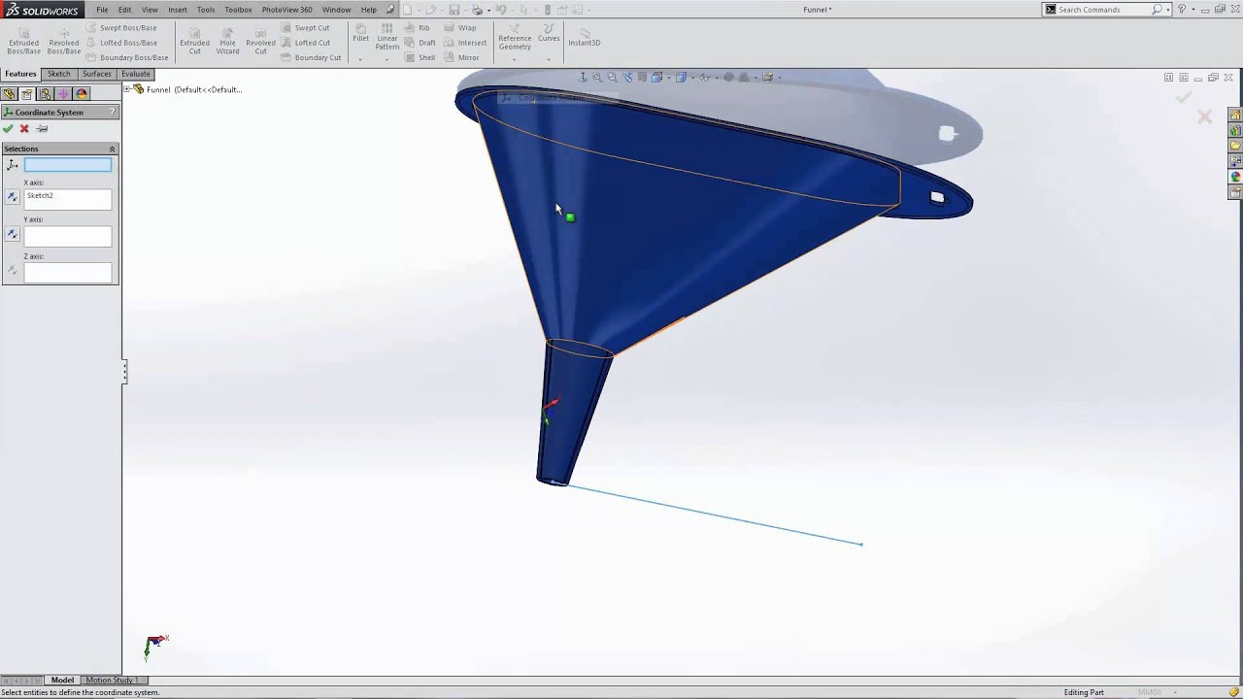Open the Linear Pattern dropdown arrow
This screenshot has height=699, width=1243.
pyautogui.click(x=386, y=59)
